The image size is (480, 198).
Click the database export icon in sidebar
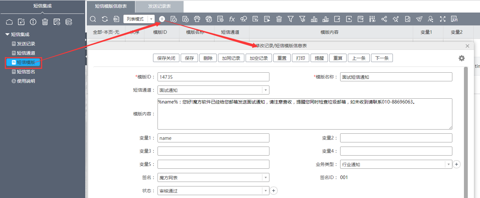[68, 22]
